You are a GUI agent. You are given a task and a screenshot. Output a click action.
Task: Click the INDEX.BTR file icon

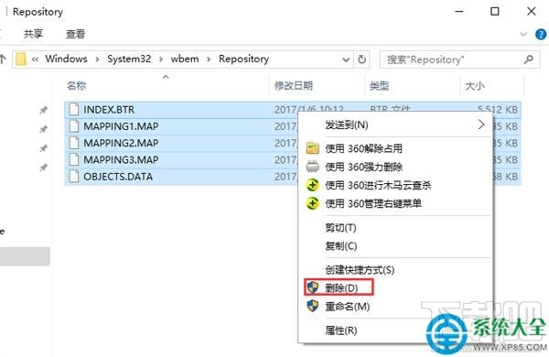coord(74,109)
